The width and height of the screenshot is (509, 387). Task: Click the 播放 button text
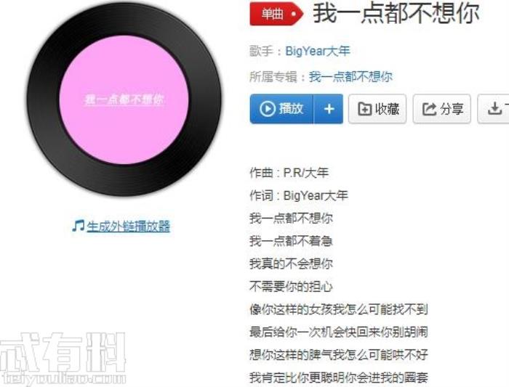pos(291,109)
